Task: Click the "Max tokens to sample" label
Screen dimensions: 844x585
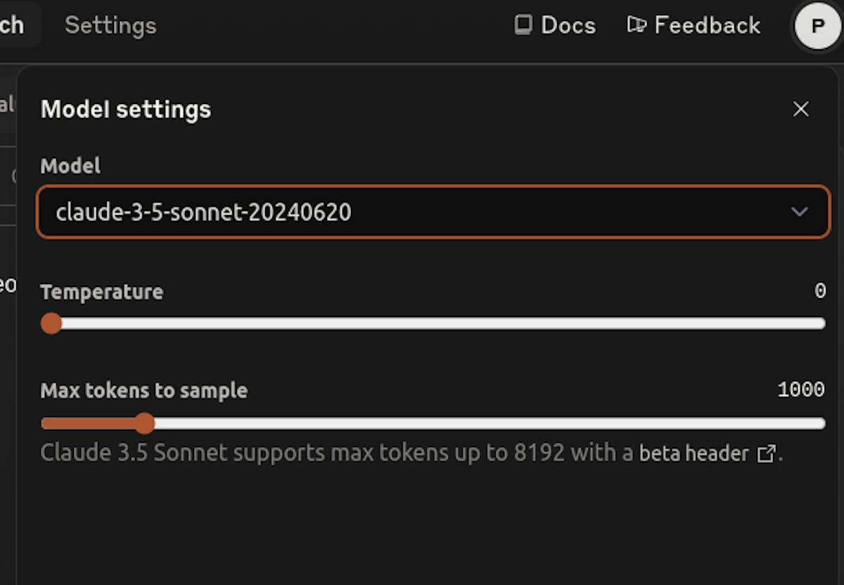Action: pos(143,391)
